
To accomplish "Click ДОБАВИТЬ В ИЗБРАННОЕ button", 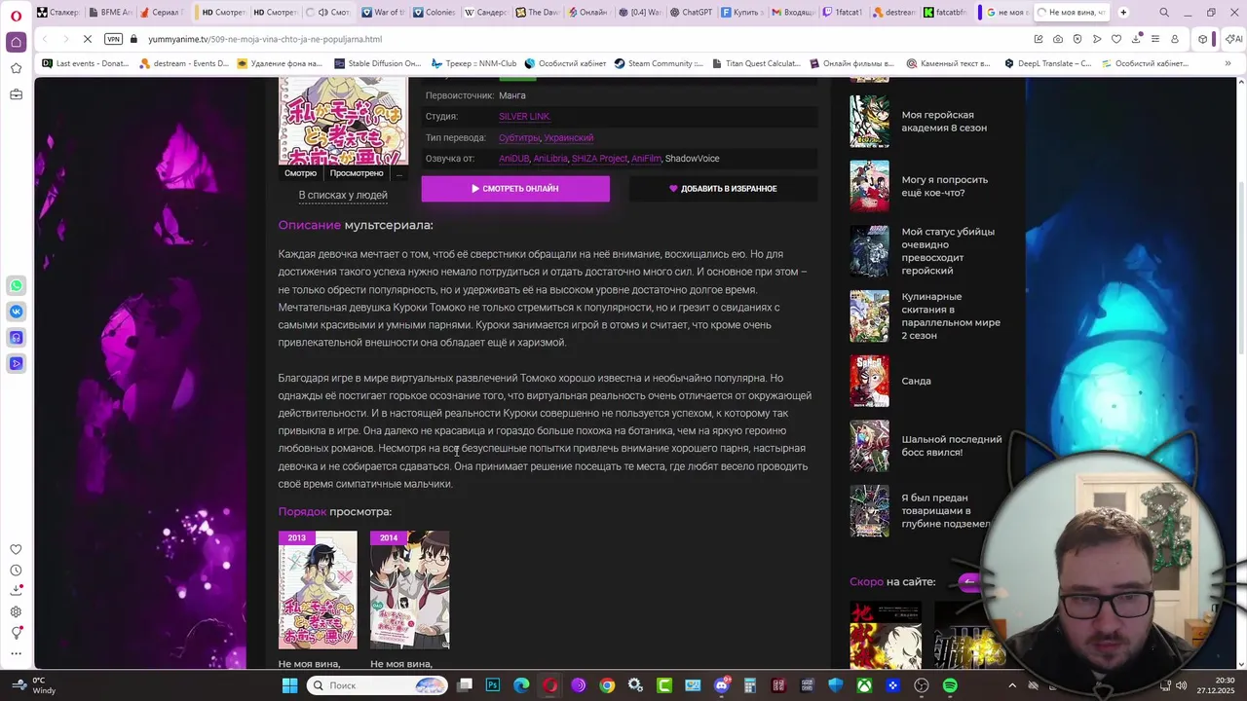I will (x=723, y=188).
